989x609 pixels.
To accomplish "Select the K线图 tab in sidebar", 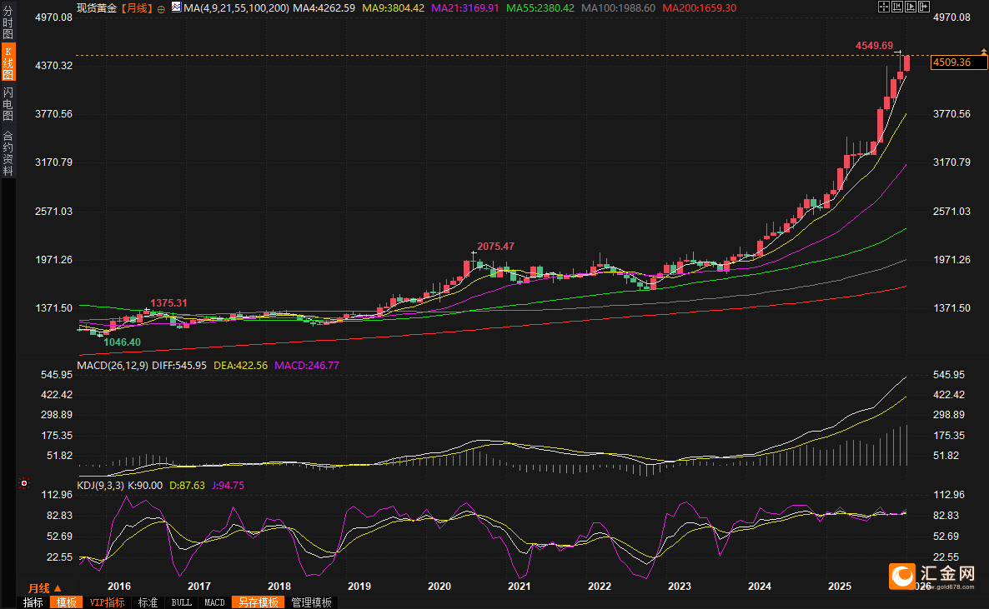I will 8,63.
